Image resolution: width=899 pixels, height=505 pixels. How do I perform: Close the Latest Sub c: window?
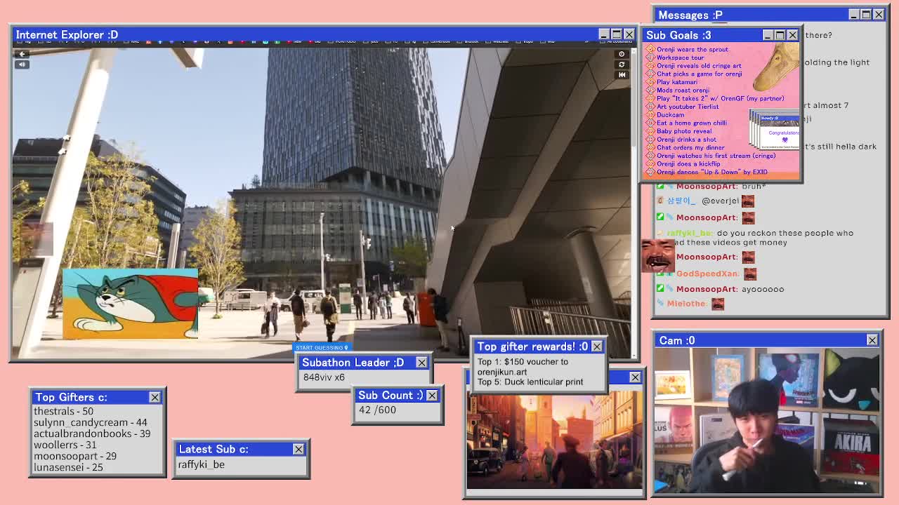click(x=298, y=449)
